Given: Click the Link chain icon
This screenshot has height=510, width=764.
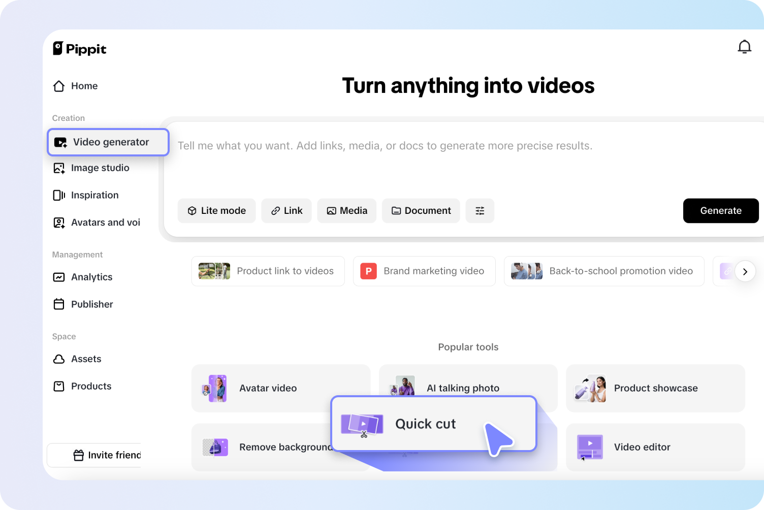Looking at the screenshot, I should [x=276, y=211].
